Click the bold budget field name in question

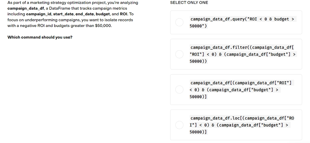coord(103,14)
